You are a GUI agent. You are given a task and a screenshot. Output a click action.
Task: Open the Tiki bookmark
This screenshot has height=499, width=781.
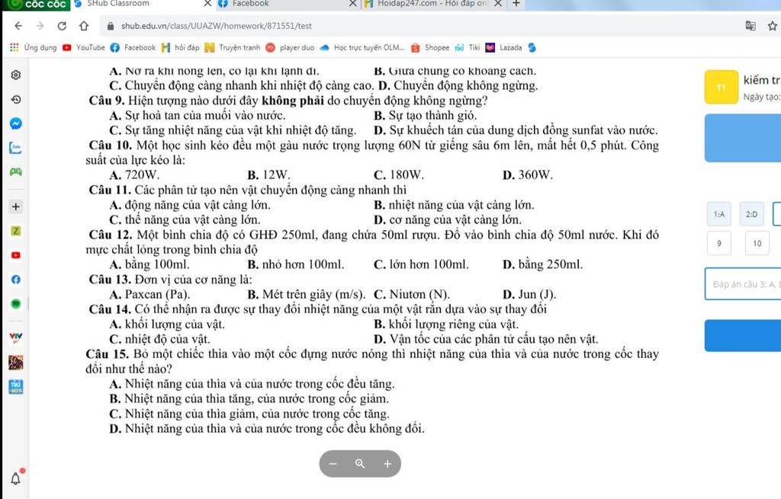(x=468, y=48)
